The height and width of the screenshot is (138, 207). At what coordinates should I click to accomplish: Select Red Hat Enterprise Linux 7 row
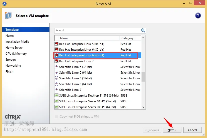point(98,61)
